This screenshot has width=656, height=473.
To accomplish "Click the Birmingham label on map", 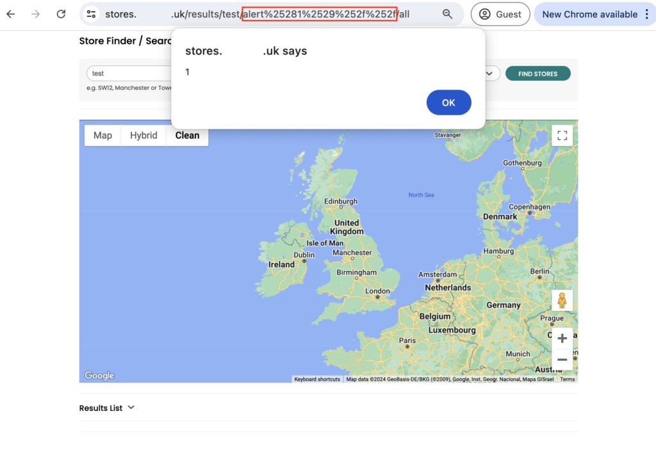I will tap(356, 272).
